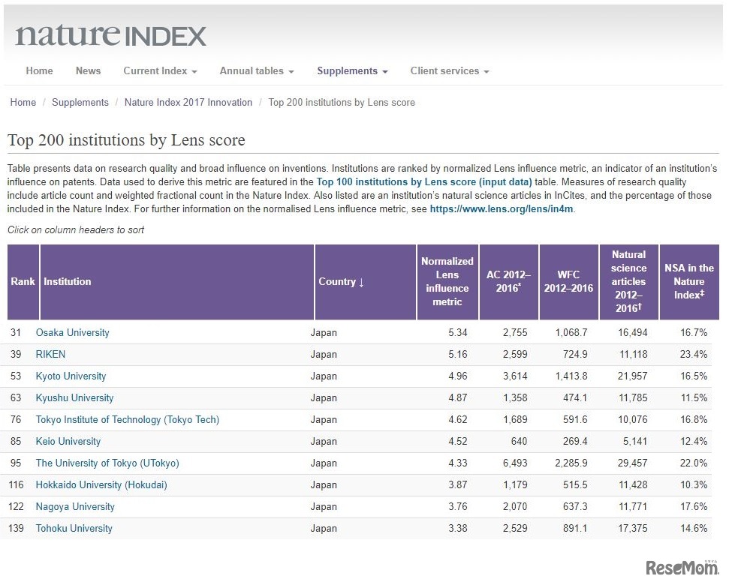Select RIKEN institution link
The height and width of the screenshot is (585, 729).
coord(50,355)
